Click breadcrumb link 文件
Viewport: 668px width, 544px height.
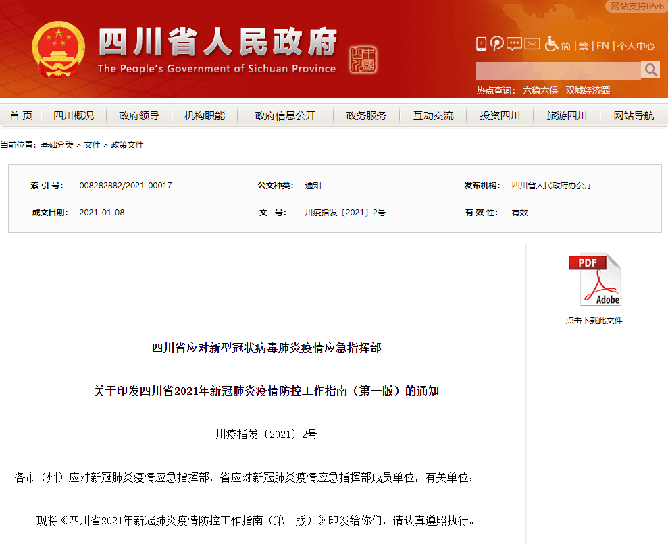92,145
